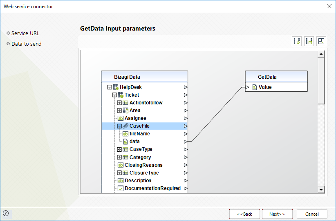This screenshot has height=221, width=336.
Task: Collapse the CaseFile node
Action: click(x=119, y=126)
